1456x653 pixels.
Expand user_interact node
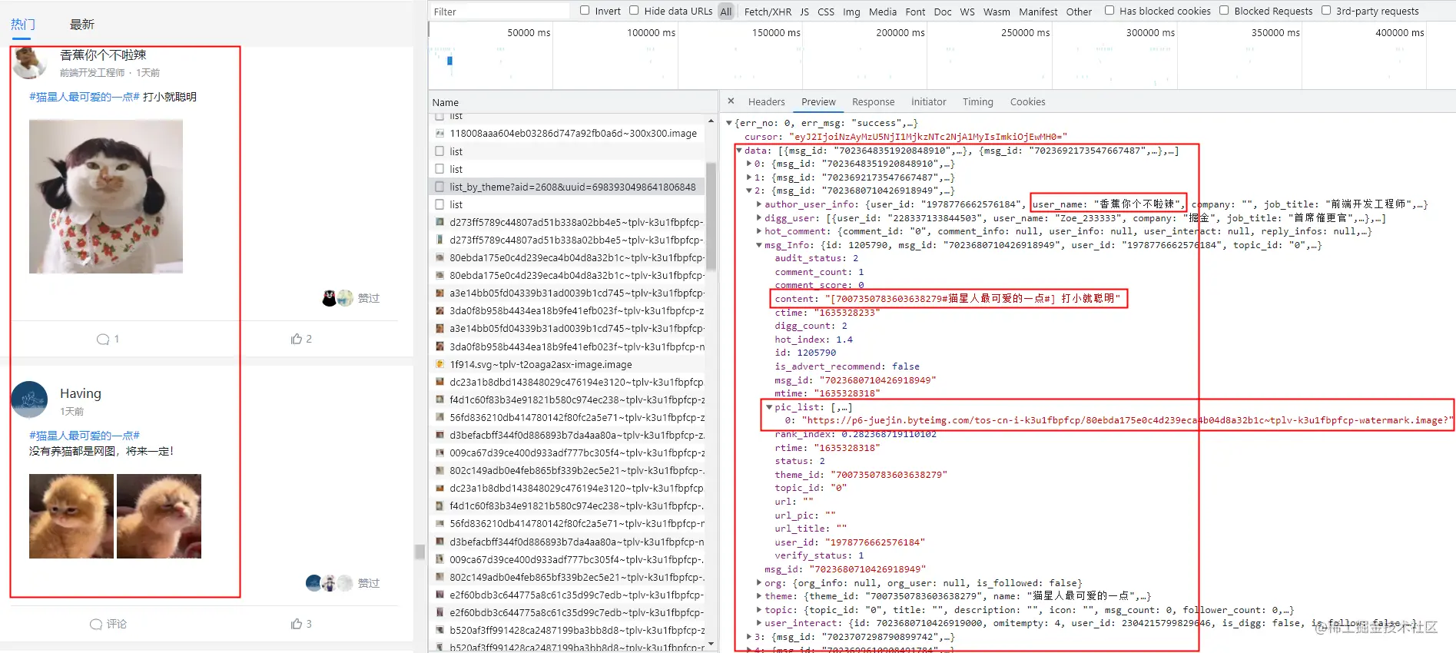coord(759,623)
